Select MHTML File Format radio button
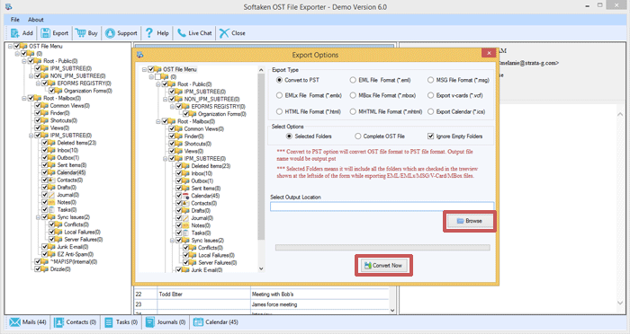Screen dimensions: 630x334 353,111
